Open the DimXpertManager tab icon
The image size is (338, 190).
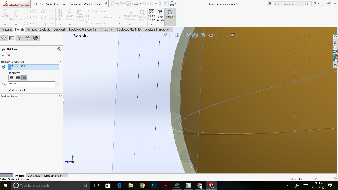click(x=27, y=38)
